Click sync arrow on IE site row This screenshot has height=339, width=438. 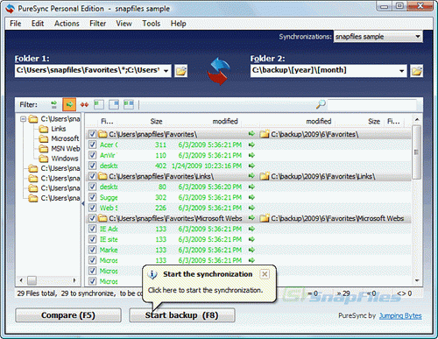click(251, 239)
